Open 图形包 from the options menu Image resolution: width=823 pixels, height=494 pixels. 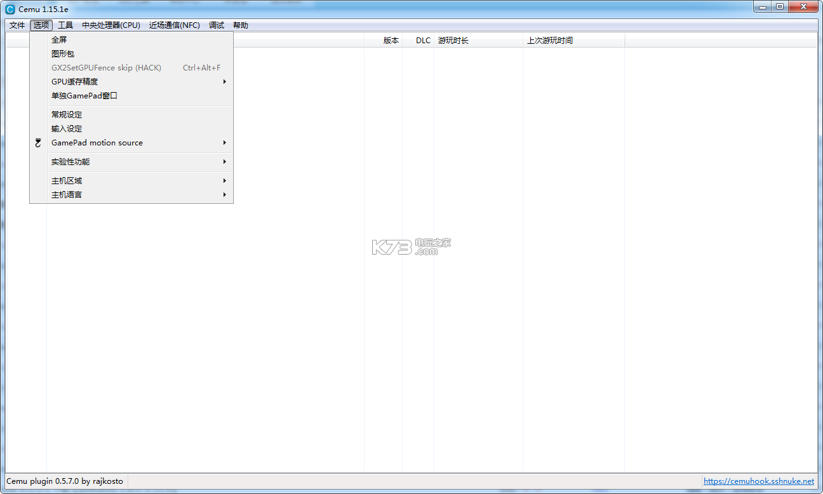click(131, 54)
